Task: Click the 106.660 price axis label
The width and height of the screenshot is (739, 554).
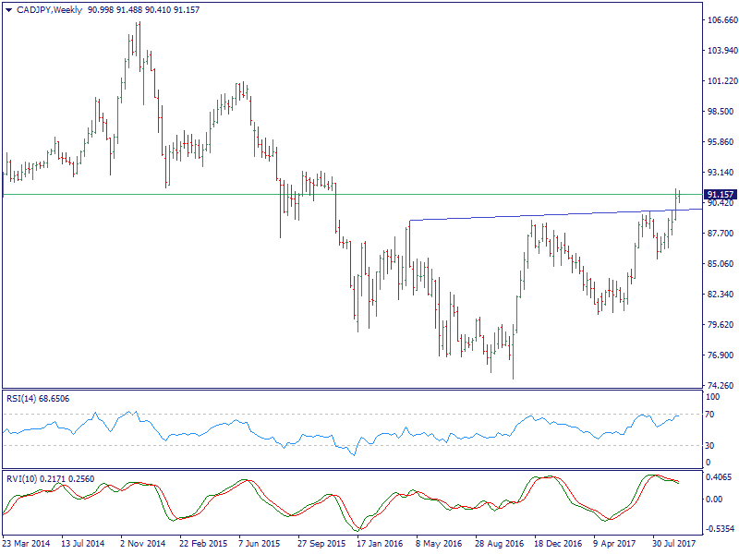Action: tap(721, 20)
